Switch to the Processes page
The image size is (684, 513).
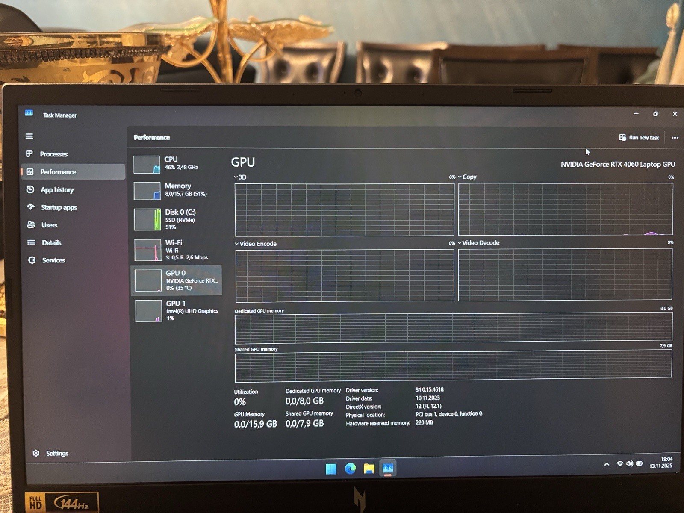tap(73, 154)
